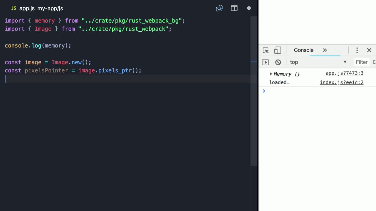The width and height of the screenshot is (376, 211).
Task: Focus the console Filter field
Action: click(362, 62)
